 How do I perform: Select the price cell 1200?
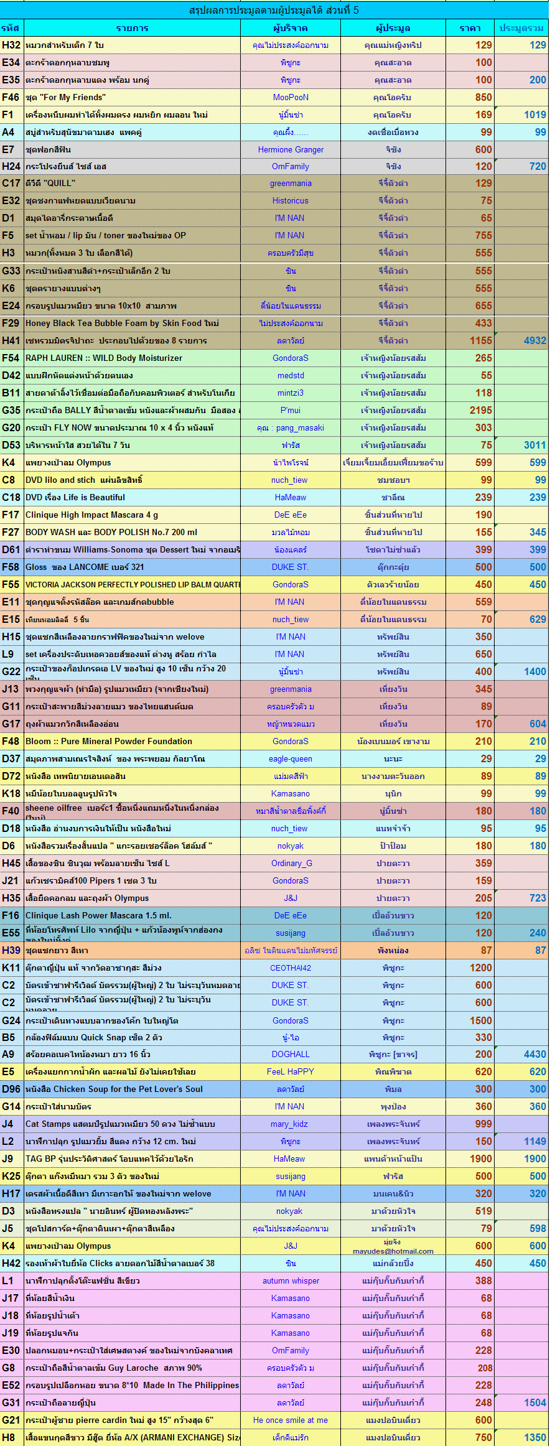[x=470, y=968]
